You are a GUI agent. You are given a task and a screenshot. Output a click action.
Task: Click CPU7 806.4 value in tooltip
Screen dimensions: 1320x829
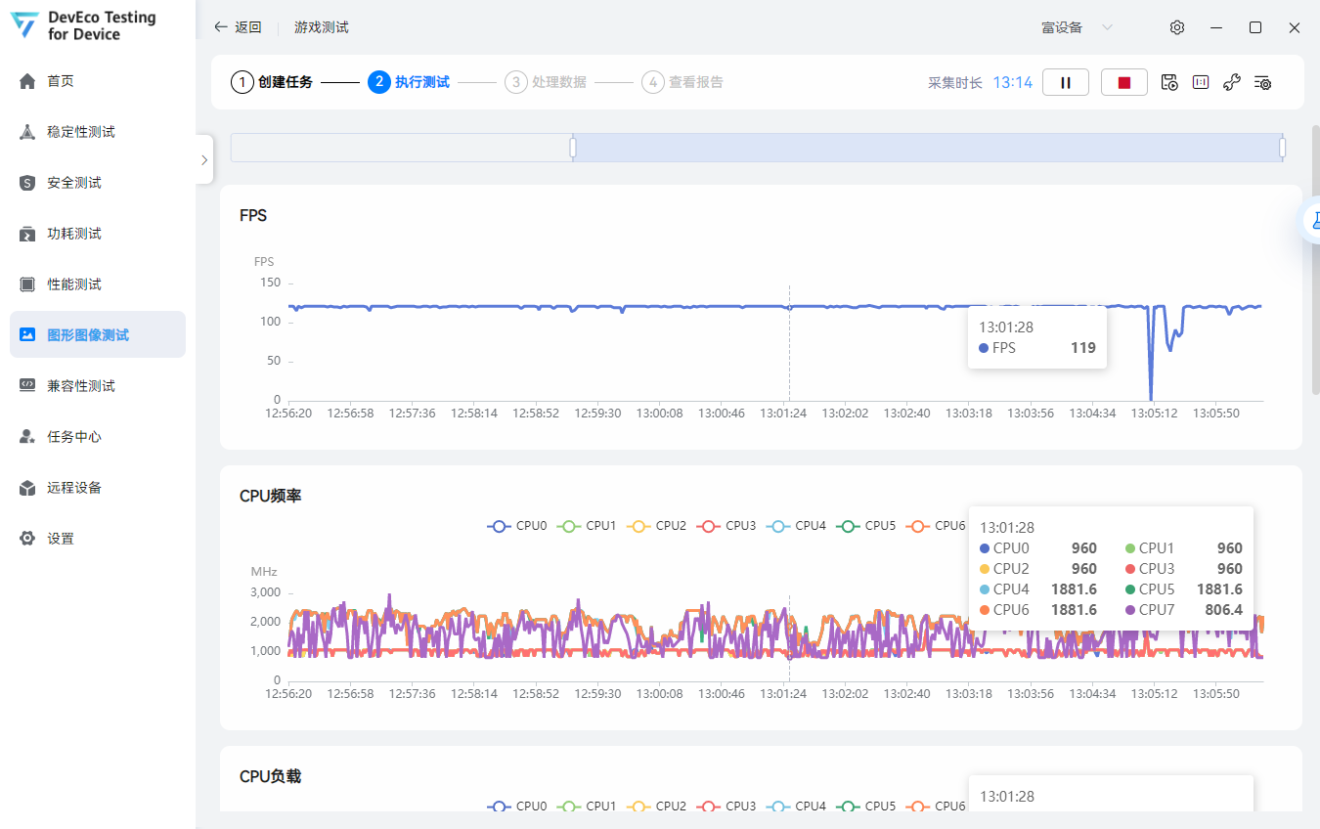(1224, 610)
